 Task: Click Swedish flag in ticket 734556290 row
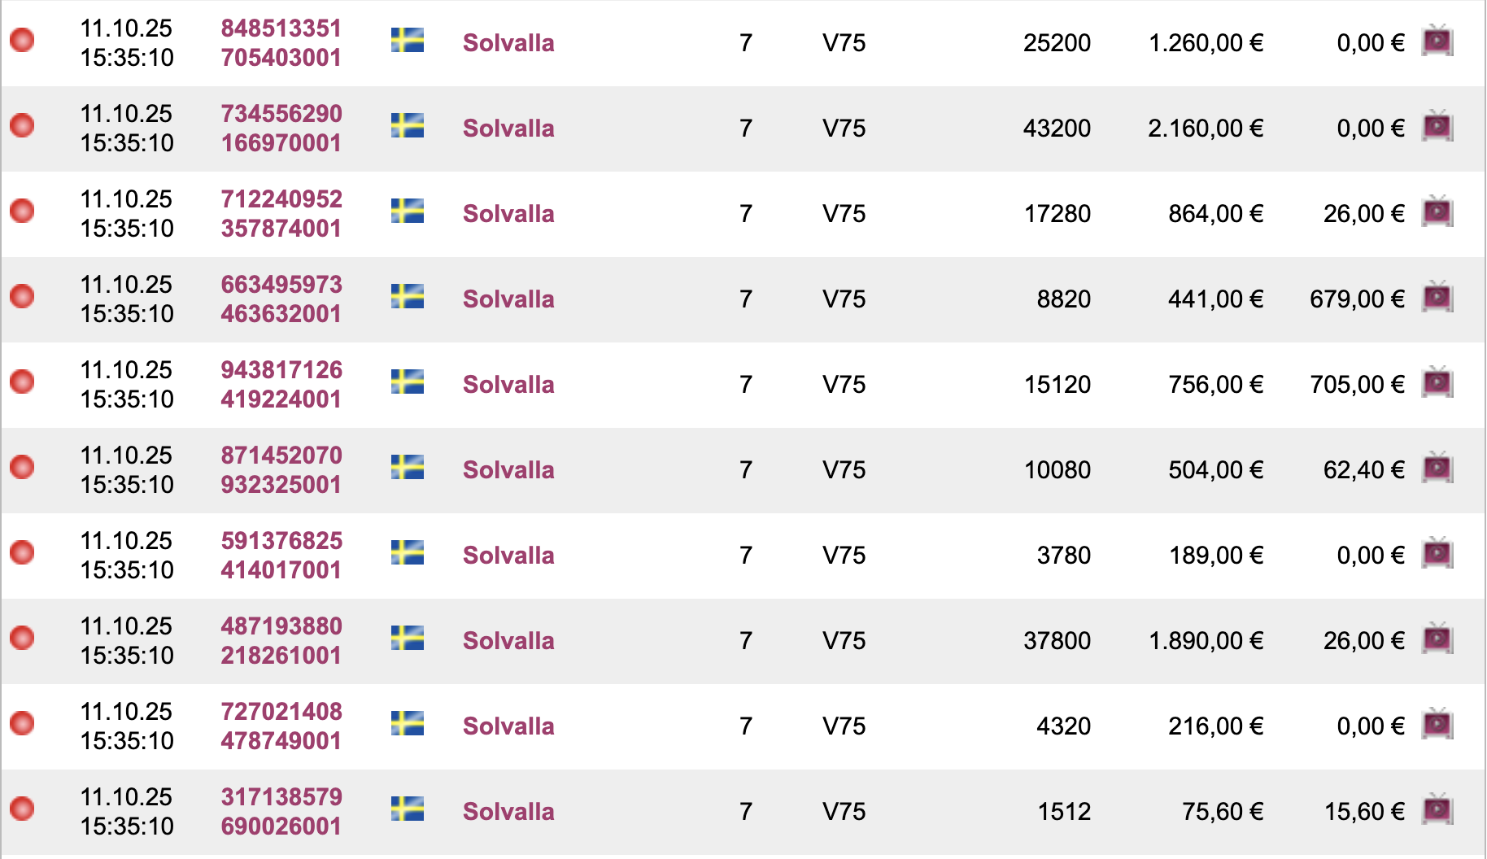click(x=408, y=126)
